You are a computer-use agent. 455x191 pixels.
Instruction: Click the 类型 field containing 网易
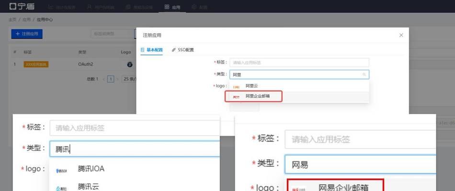pos(360,164)
